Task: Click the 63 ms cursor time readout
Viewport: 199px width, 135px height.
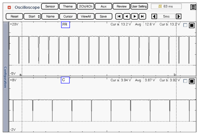Action: [x=166, y=6]
